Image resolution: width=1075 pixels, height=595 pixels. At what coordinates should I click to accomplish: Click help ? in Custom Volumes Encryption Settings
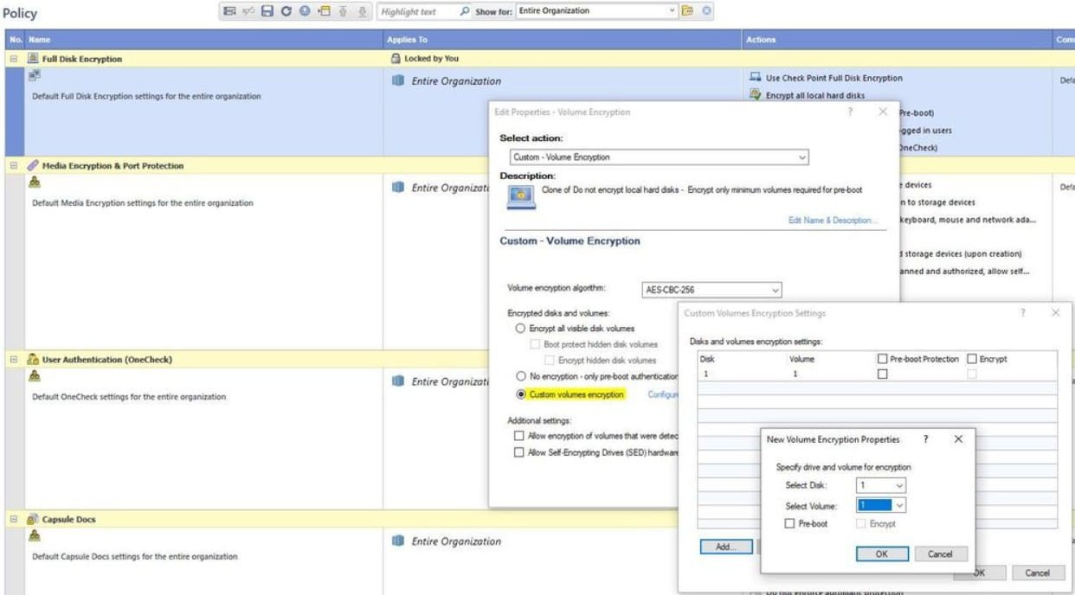coord(1023,313)
